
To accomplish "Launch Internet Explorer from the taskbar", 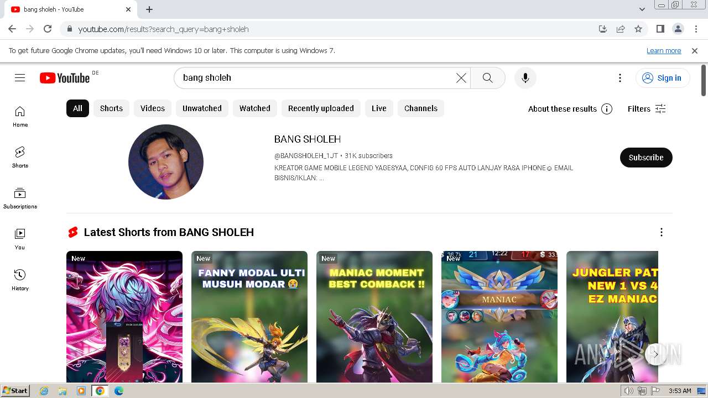I will click(44, 391).
